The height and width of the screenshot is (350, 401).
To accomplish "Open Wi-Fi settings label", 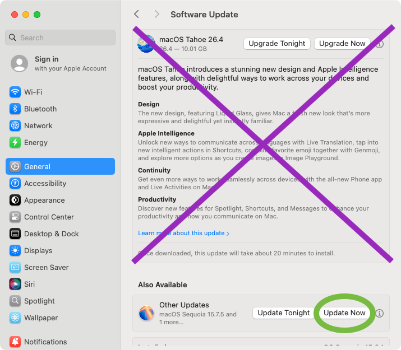I will tap(33, 92).
